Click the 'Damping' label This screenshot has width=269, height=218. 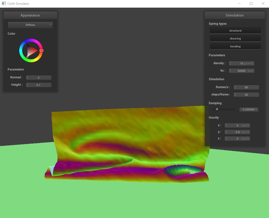pos(215,103)
